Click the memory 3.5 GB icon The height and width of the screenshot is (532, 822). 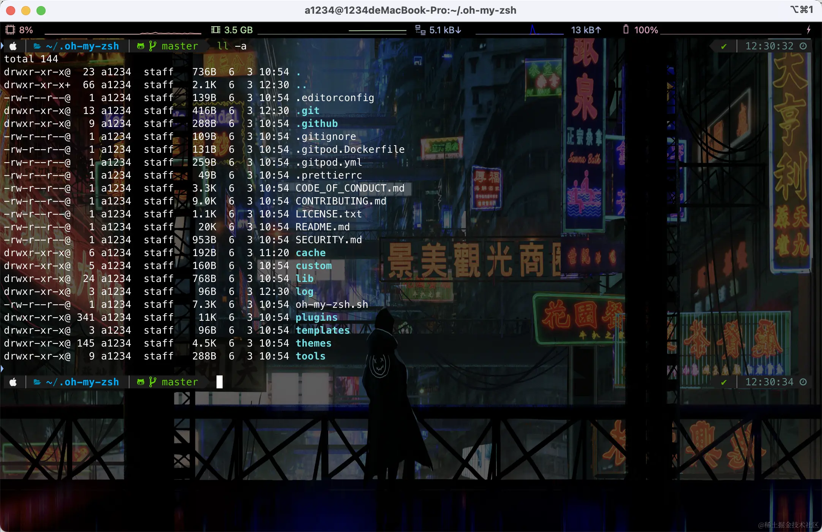(216, 30)
